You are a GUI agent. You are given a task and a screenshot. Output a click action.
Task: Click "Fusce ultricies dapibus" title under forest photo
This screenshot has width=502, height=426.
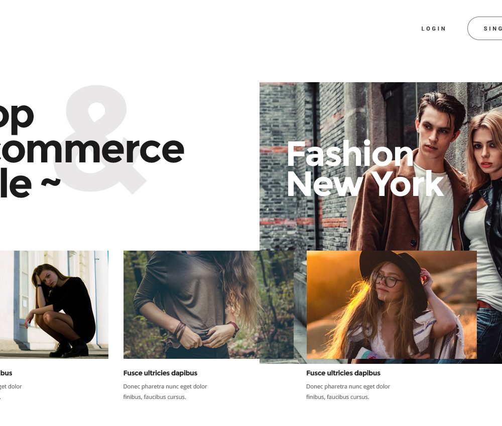click(160, 373)
